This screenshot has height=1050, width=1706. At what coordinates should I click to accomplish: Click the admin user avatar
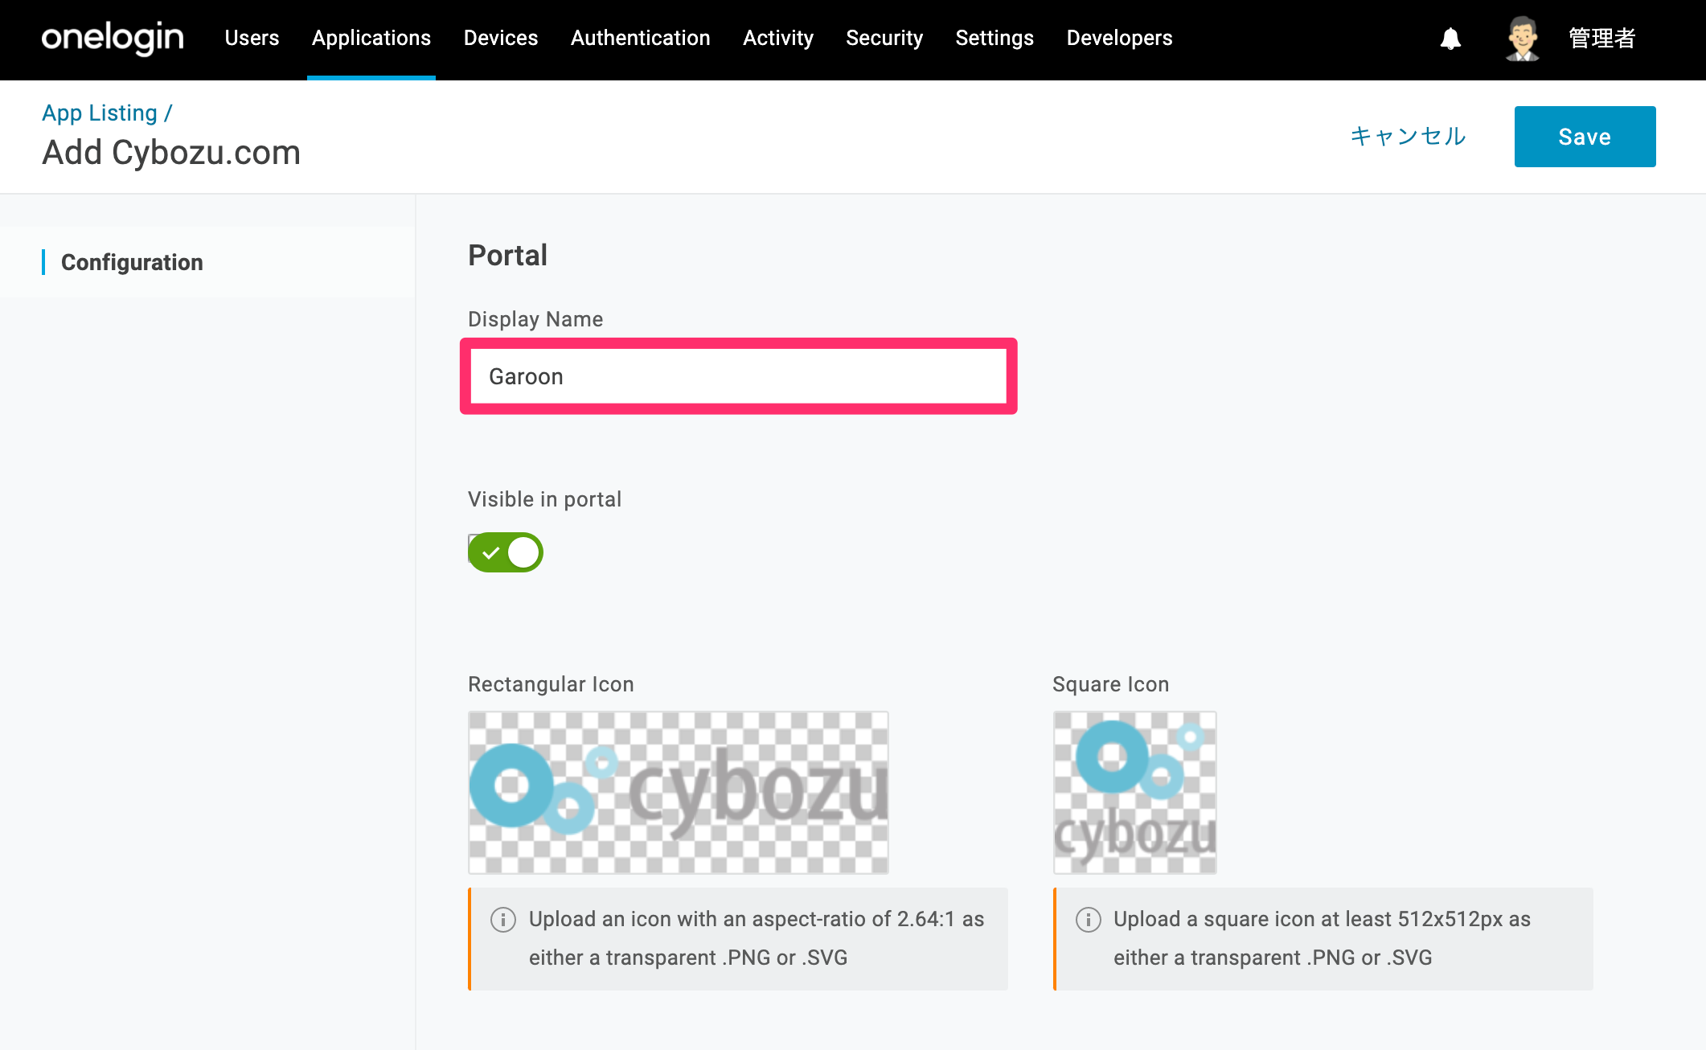(1522, 38)
